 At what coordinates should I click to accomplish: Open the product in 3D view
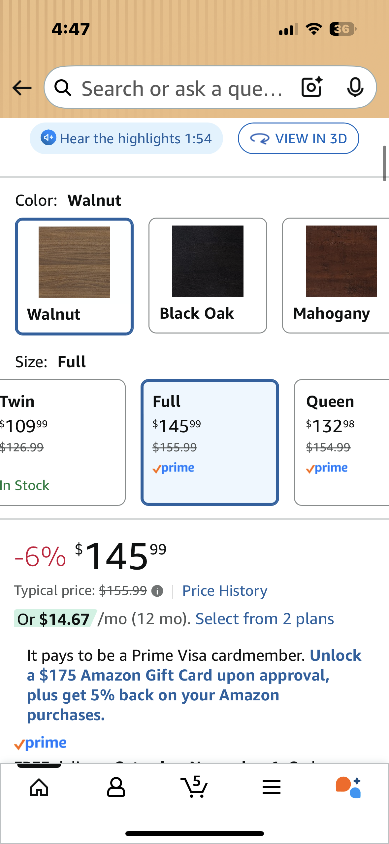[298, 138]
